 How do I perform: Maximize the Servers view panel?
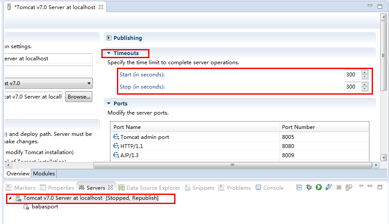[x=380, y=187]
